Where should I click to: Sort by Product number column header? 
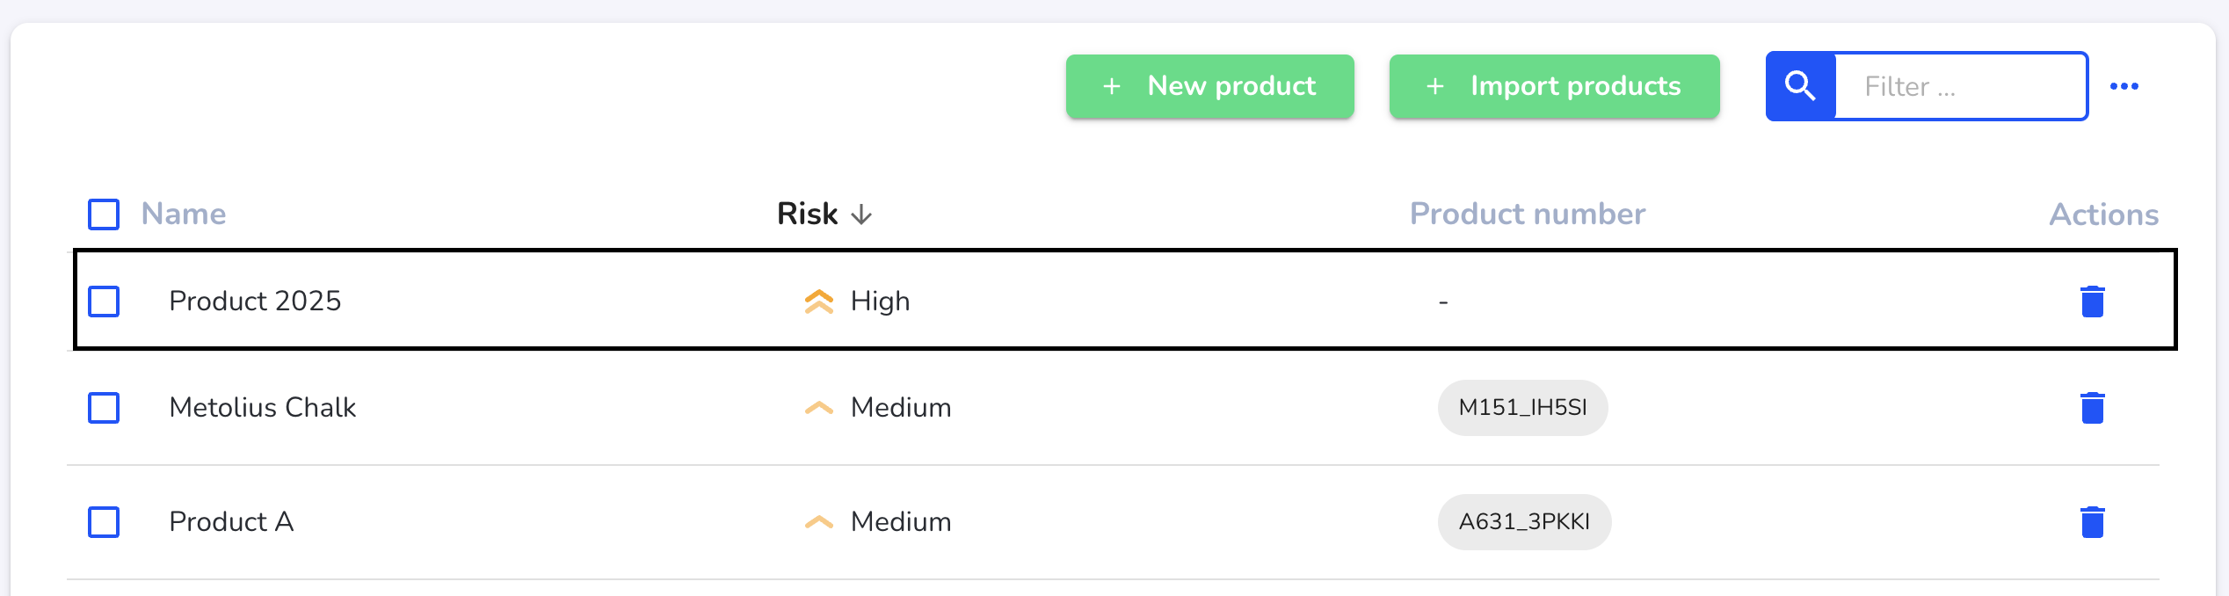(1527, 214)
